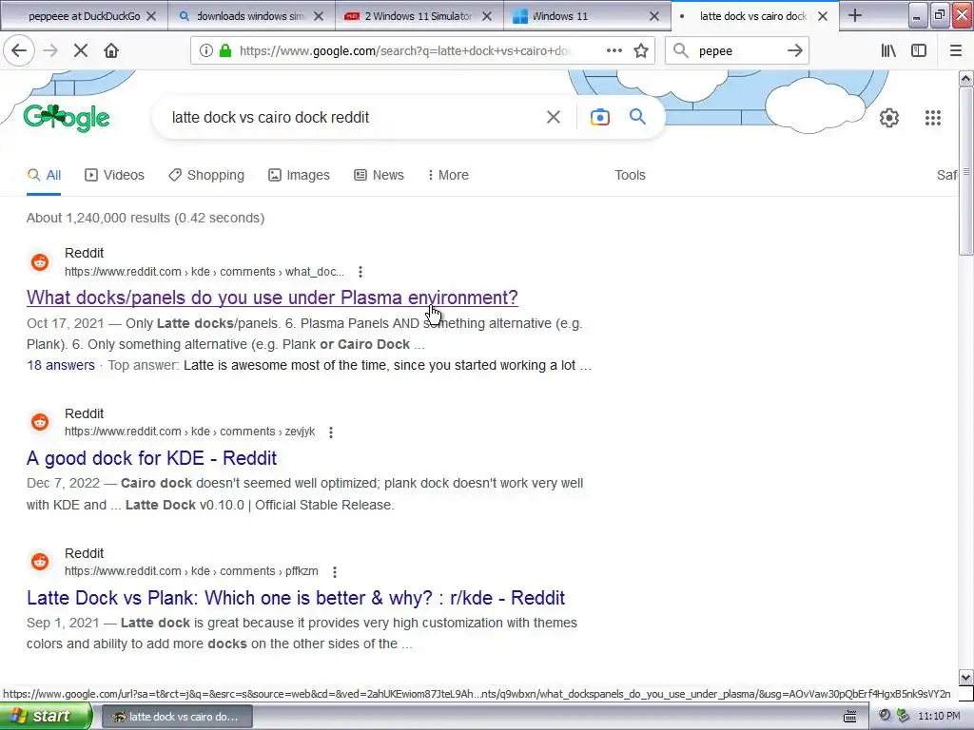This screenshot has height=730, width=974.
Task: Click Reddit favicon of first result
Action: (x=40, y=262)
